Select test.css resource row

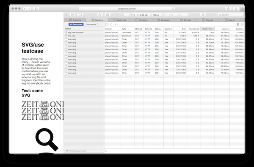(154, 36)
